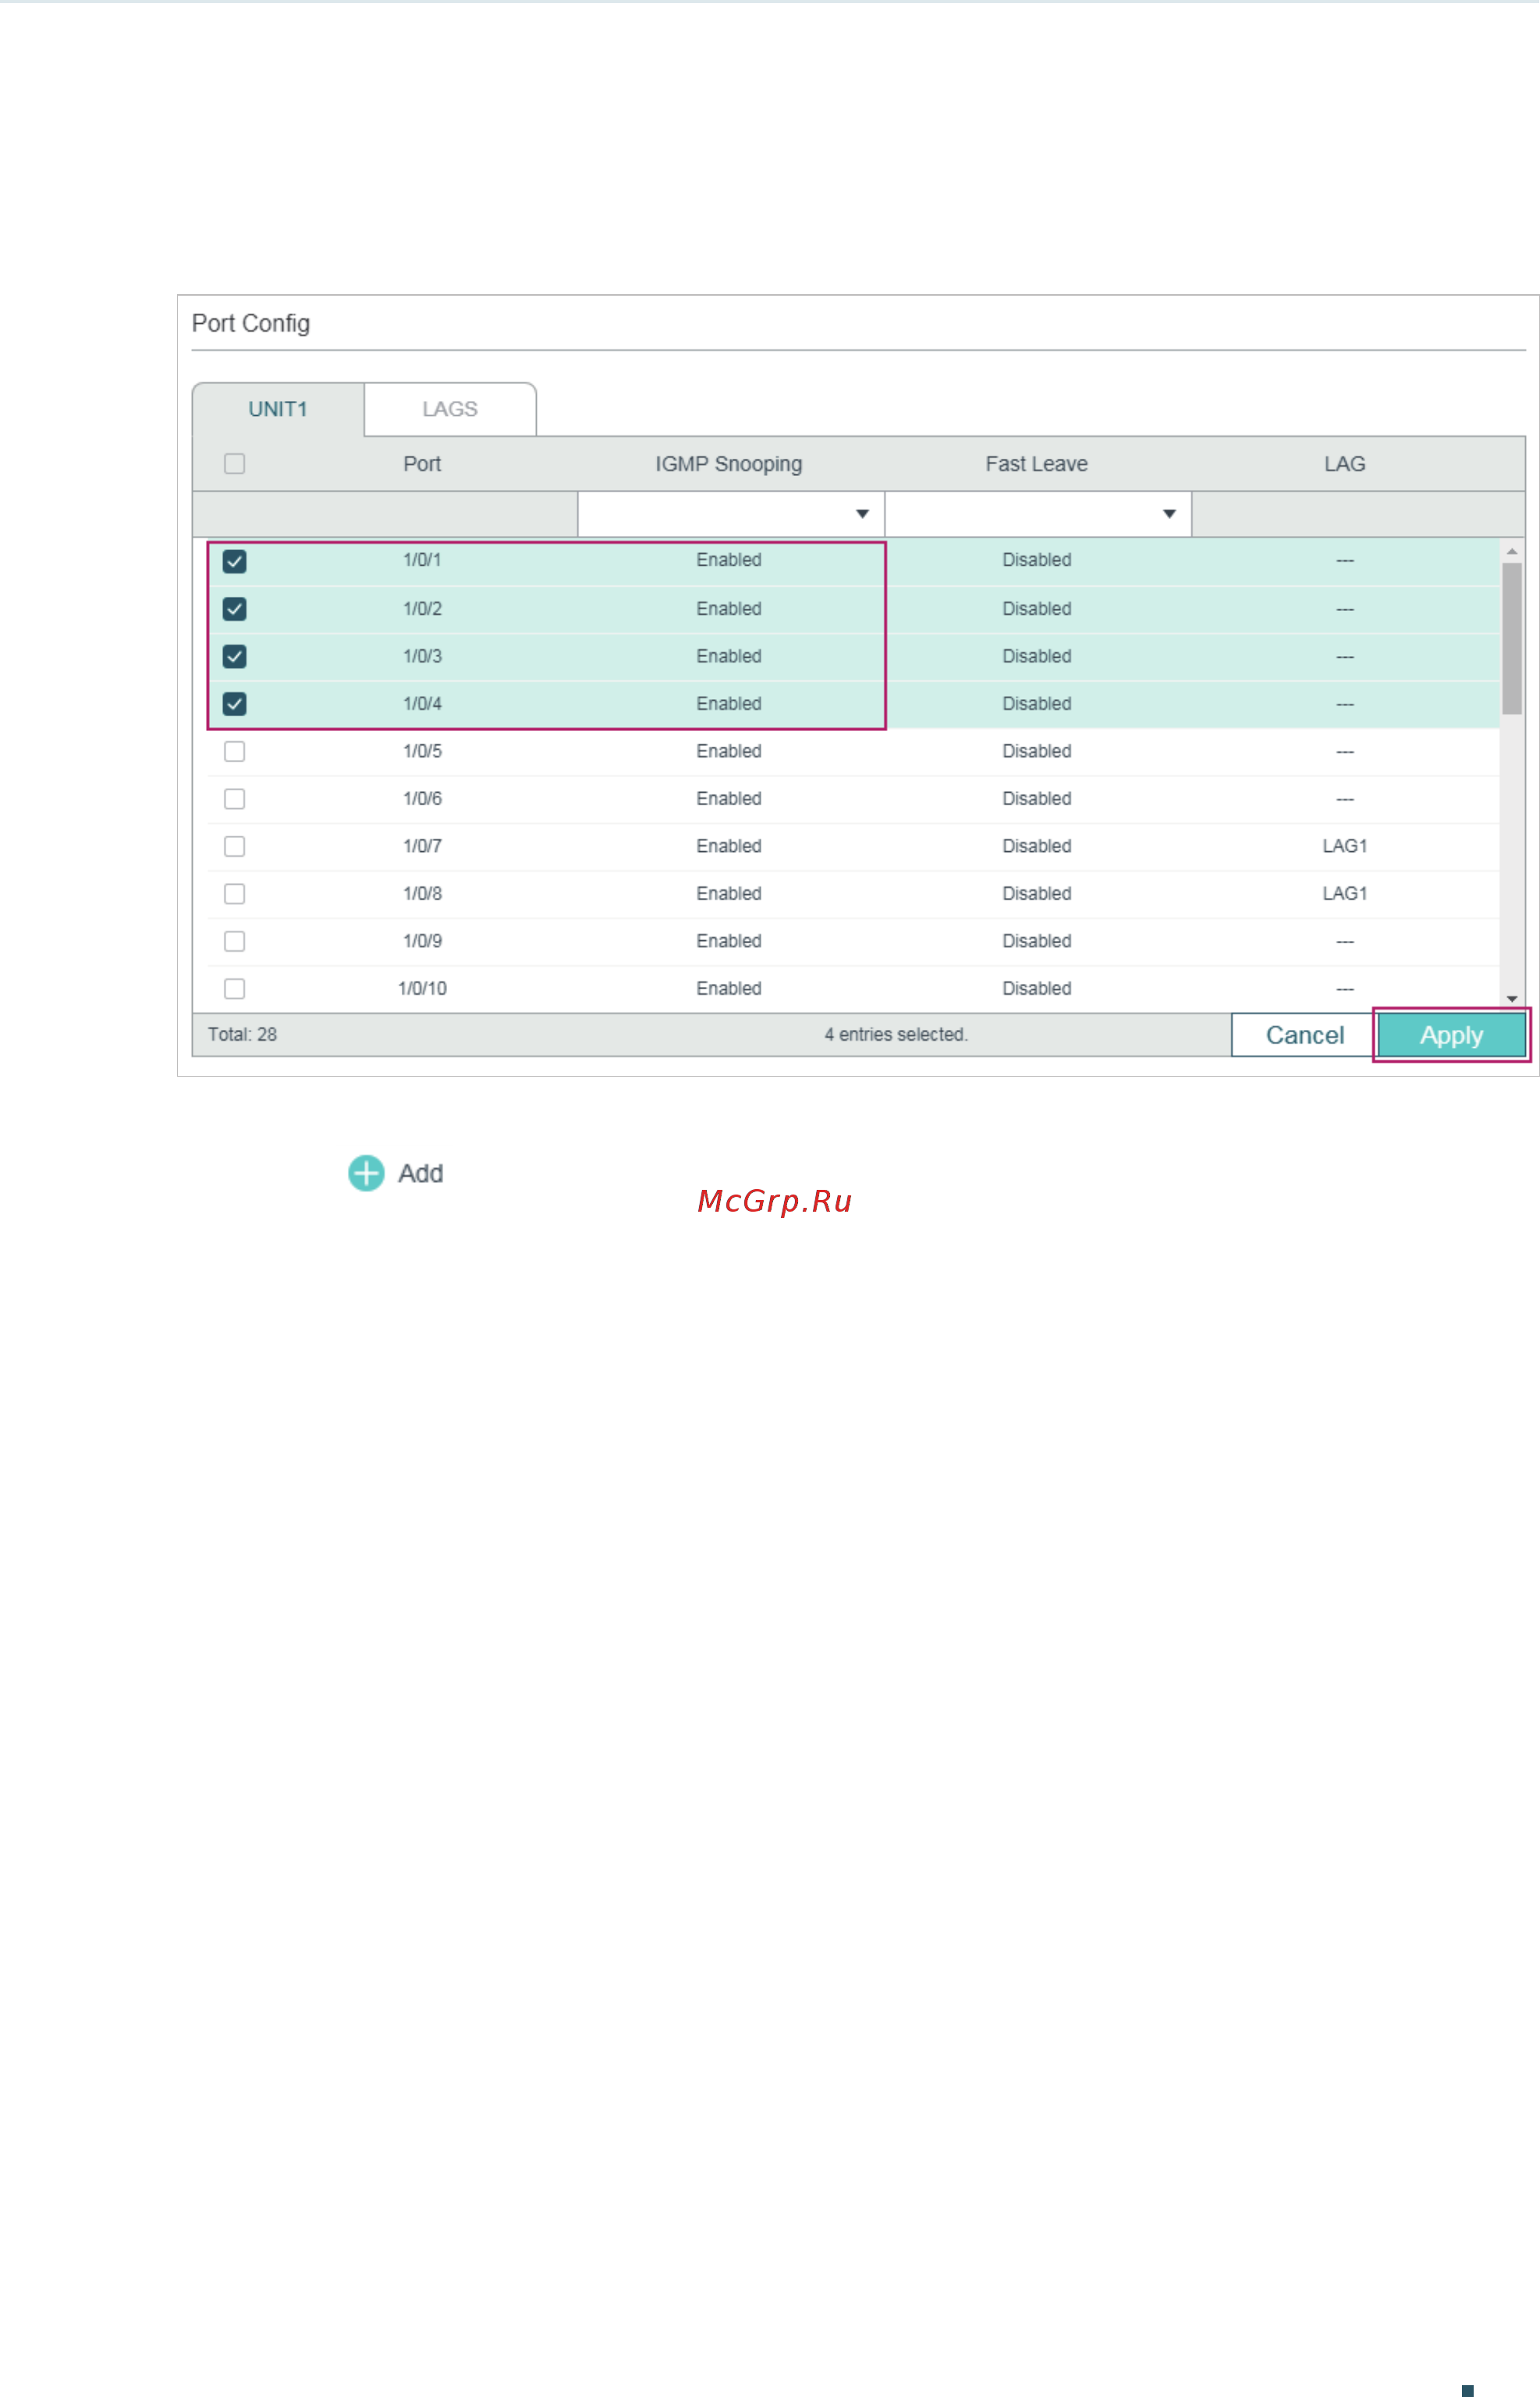Click the green plus Add icon

coord(366,1173)
